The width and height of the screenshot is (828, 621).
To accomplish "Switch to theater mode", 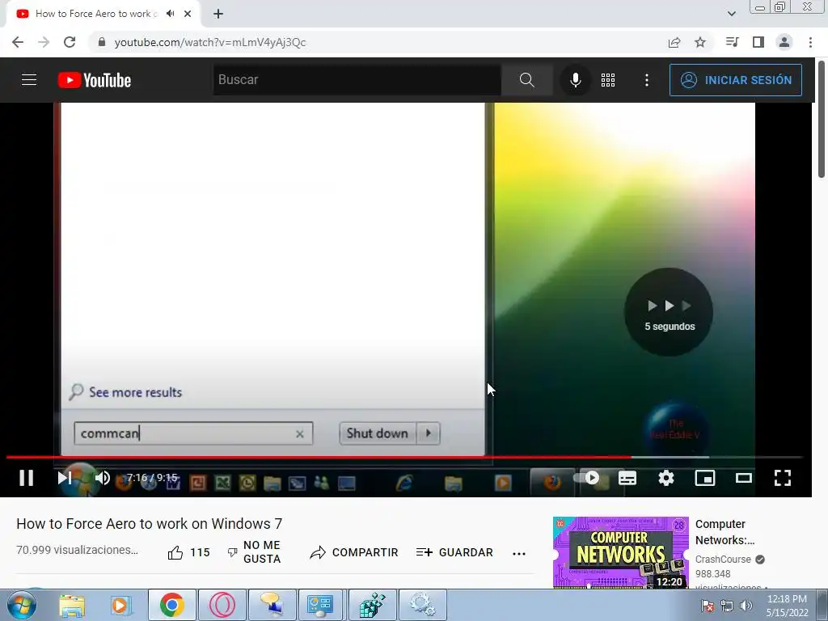I will 744,478.
